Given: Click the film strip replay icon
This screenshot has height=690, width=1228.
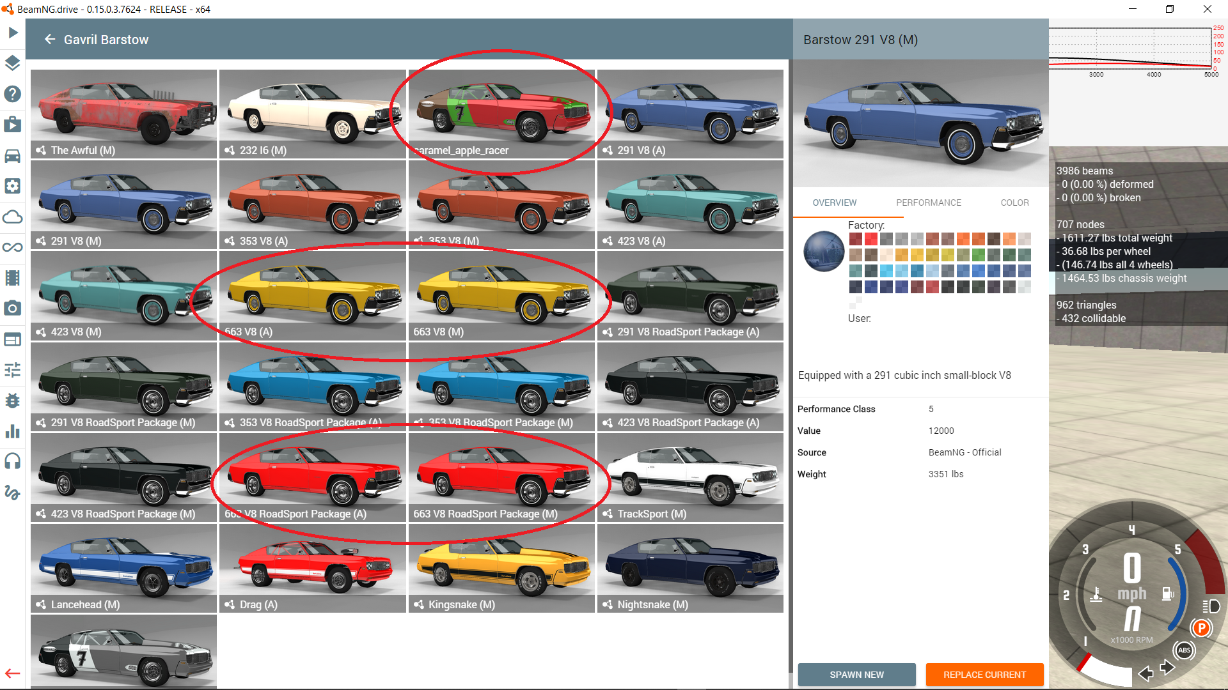Looking at the screenshot, I should 12,278.
